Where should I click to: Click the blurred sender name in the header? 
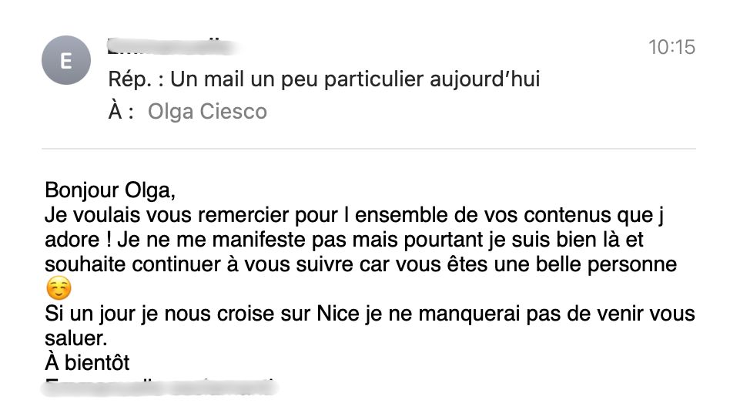click(x=169, y=45)
